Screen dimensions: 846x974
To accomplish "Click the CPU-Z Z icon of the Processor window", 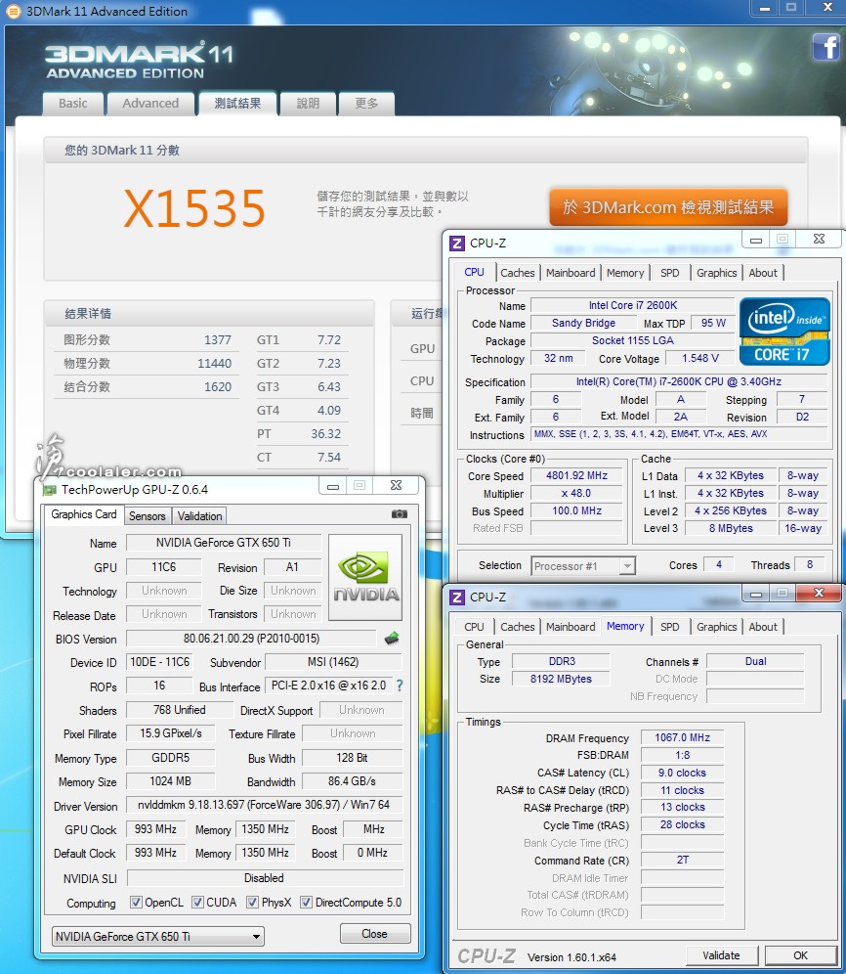I will [x=457, y=243].
